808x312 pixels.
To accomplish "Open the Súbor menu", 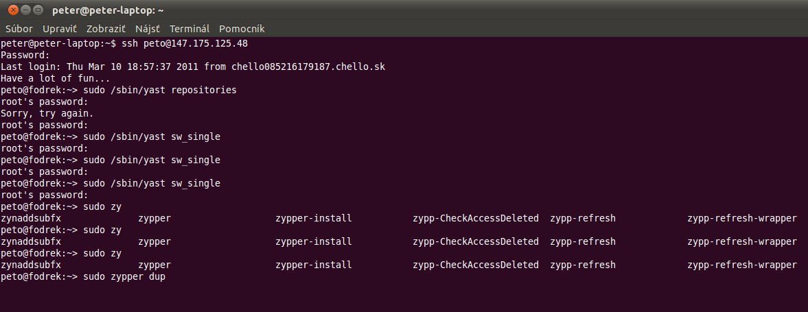I will 19,29.
